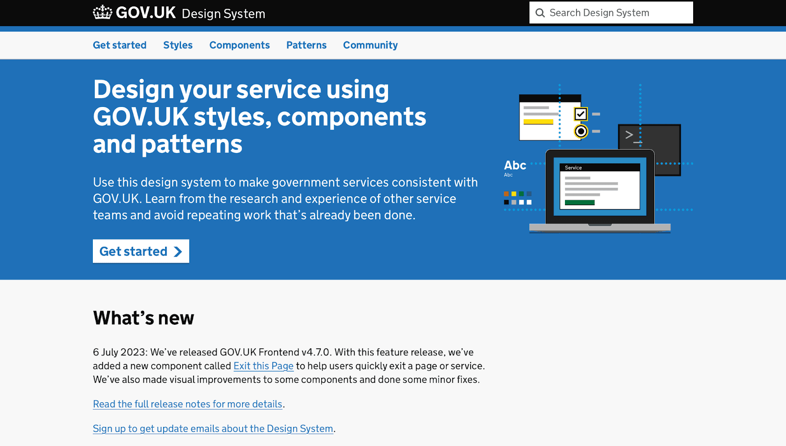Viewport: 786px width, 446px height.
Task: Click the radio button icon in hero illustration
Action: click(581, 131)
